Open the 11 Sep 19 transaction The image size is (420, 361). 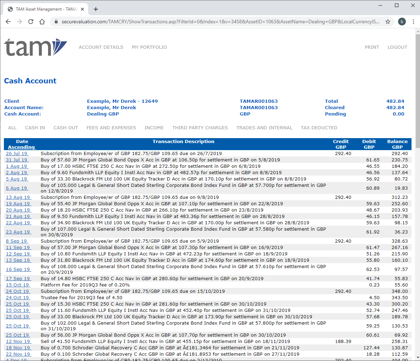pyautogui.click(x=18, y=248)
